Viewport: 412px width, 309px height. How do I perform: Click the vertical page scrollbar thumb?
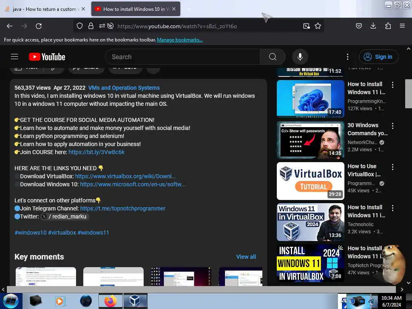click(x=408, y=93)
